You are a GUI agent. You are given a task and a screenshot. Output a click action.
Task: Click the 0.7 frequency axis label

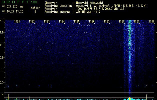[2, 82]
